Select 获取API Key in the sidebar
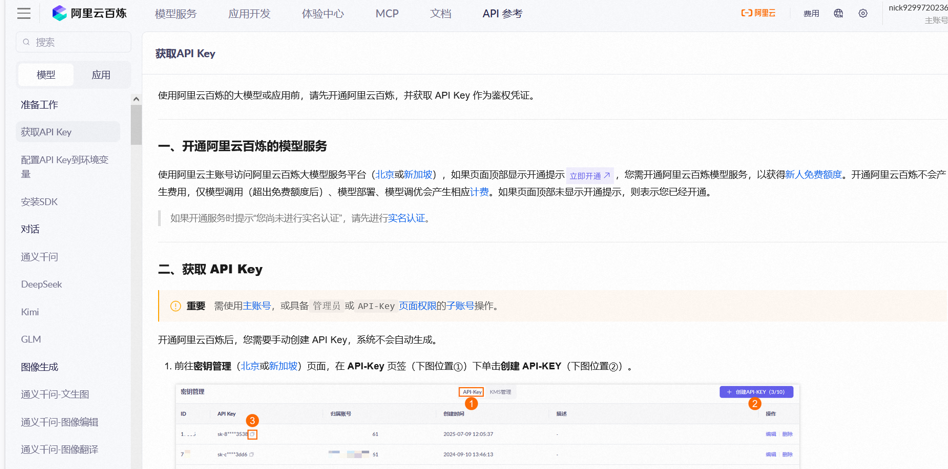 (68, 132)
